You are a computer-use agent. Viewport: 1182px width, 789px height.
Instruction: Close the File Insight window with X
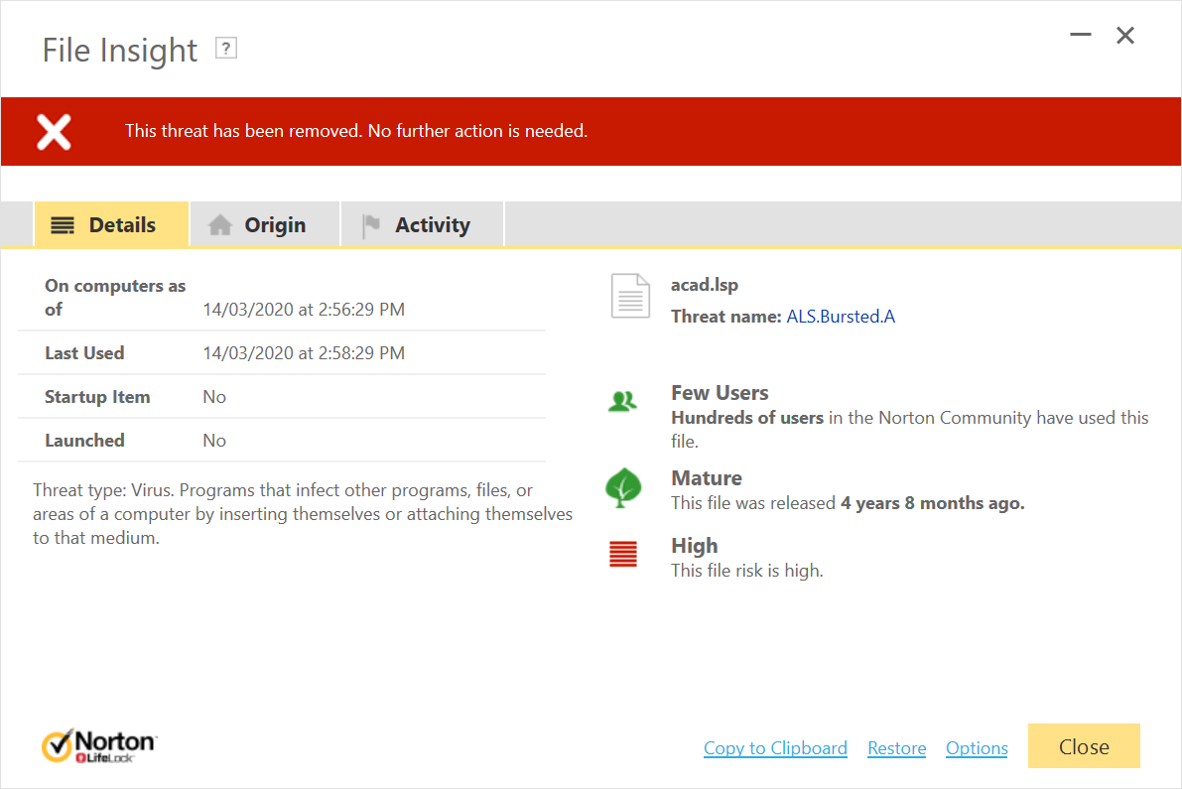pos(1125,36)
